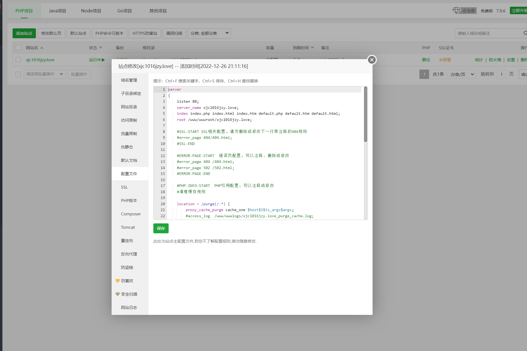
Task: Click the 漏洞扫描 button
Action: click(174, 33)
